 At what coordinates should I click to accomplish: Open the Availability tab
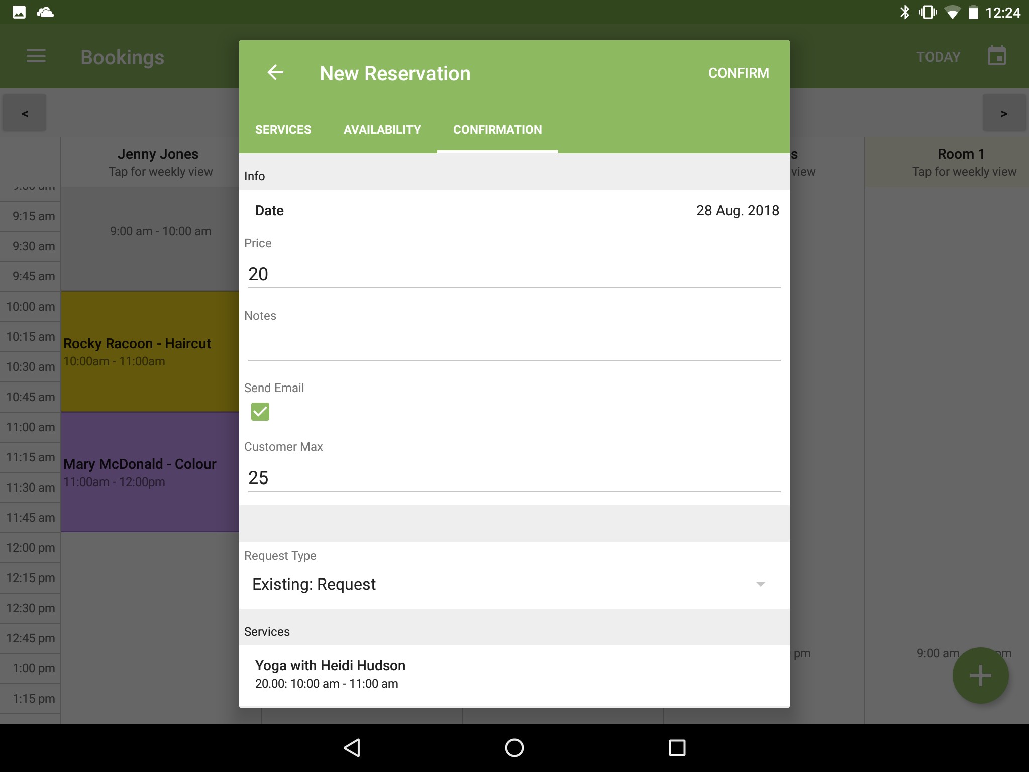382,130
